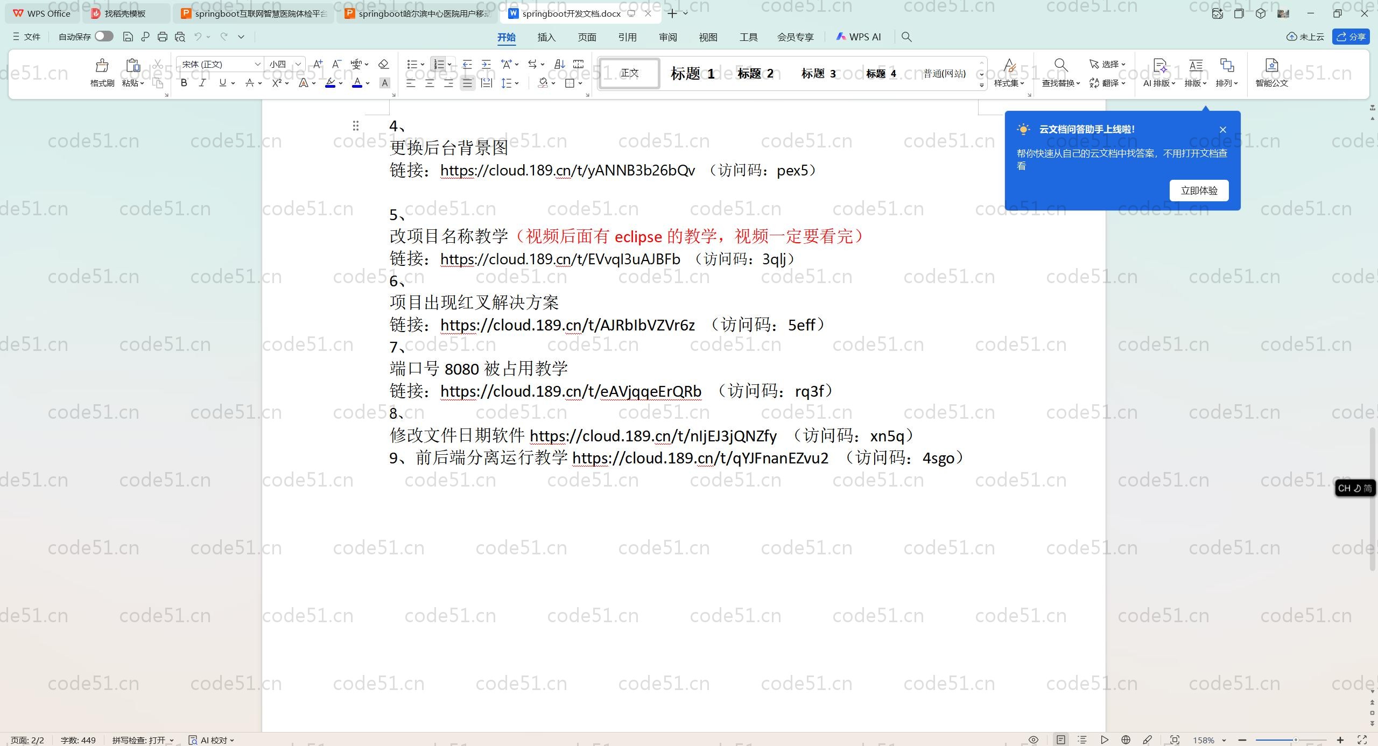Click the increase indent icon
The image size is (1378, 746).
pos(486,65)
